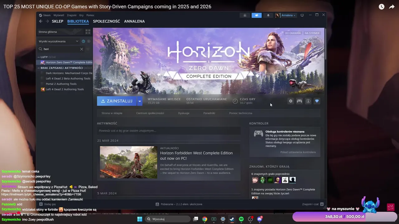Switch to Big Picture mode icon
The height and width of the screenshot is (224, 399).
302,15
